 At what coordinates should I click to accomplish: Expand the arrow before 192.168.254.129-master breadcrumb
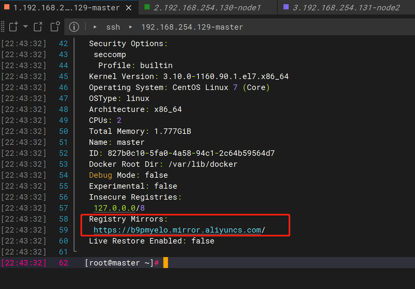(x=131, y=27)
